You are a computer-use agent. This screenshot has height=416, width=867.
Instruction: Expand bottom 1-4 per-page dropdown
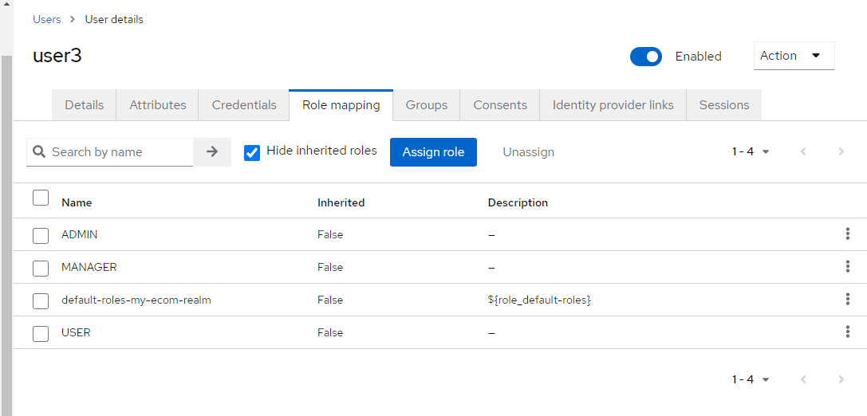point(751,379)
